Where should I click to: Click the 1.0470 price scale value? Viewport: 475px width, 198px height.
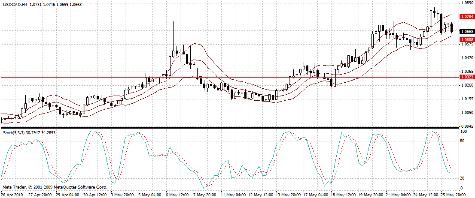click(466, 57)
